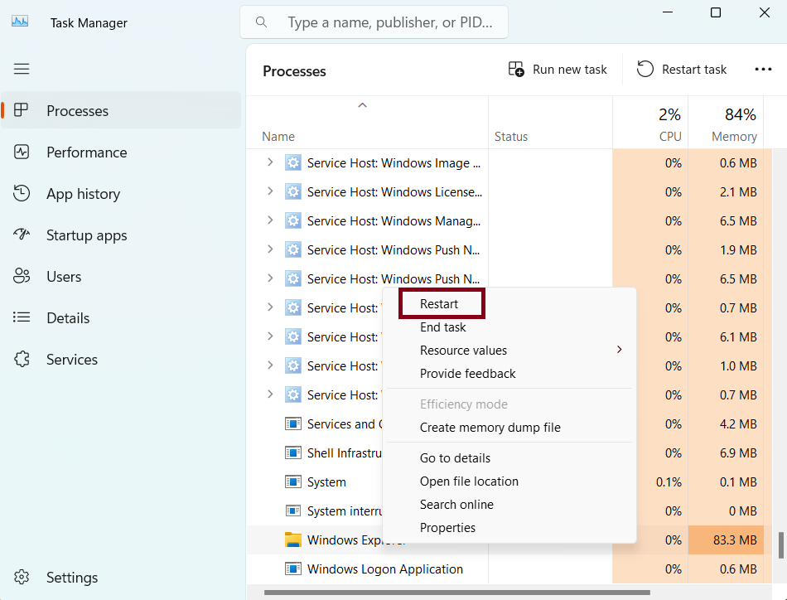The image size is (787, 600).
Task: Expand Service Host: Windows Image row
Action: pos(270,163)
